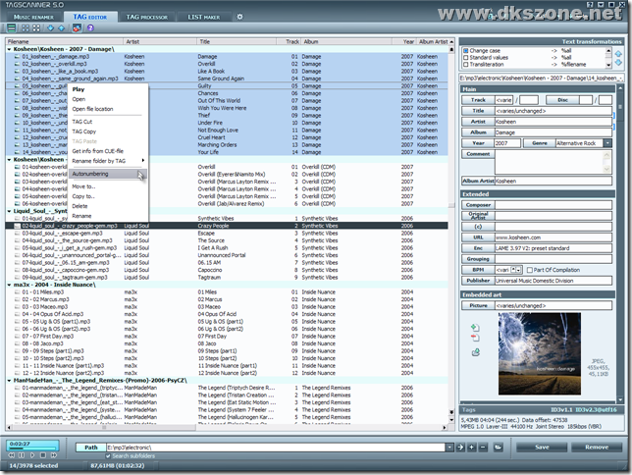Add cover art with the green plus icon
Screen dimensions: 632x475
[475, 328]
